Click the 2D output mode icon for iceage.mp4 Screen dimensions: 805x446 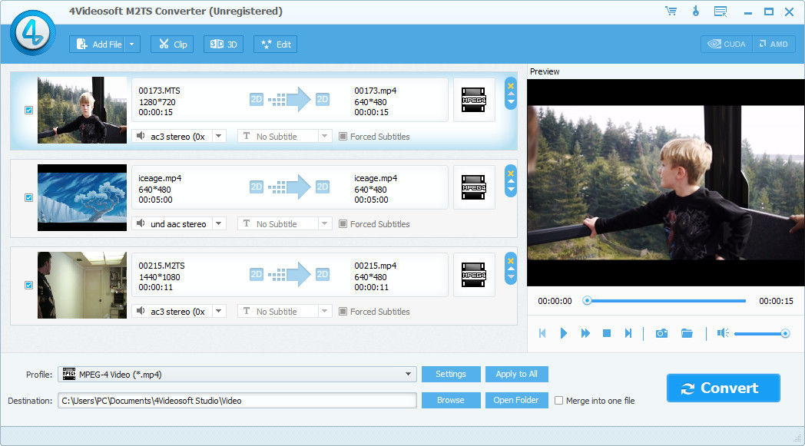tap(323, 187)
